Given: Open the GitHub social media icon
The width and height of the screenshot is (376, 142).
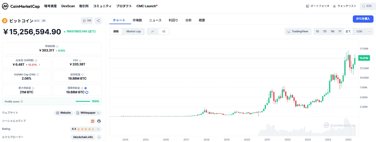Looking at the screenshot, I should point(99,121).
